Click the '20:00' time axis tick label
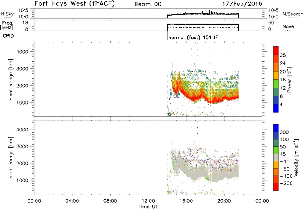The image size is (303, 209). (x=224, y=201)
